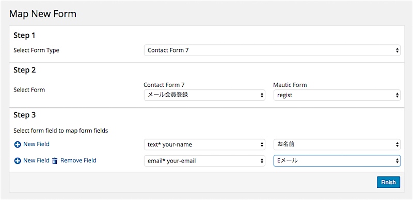Open the Mautic Form dropdown showing regist
413x200 pixels.
[337, 95]
